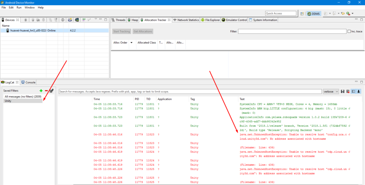Click the Update Heap icon in Devices toolbar
Viewport: 365px width, 185px height.
(x=33, y=20)
